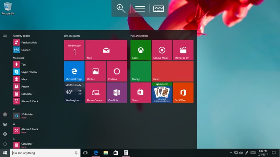Screen dimensions: 280x157
Task: Open the hamburger menu in top toolbar
Action: tap(140, 9)
